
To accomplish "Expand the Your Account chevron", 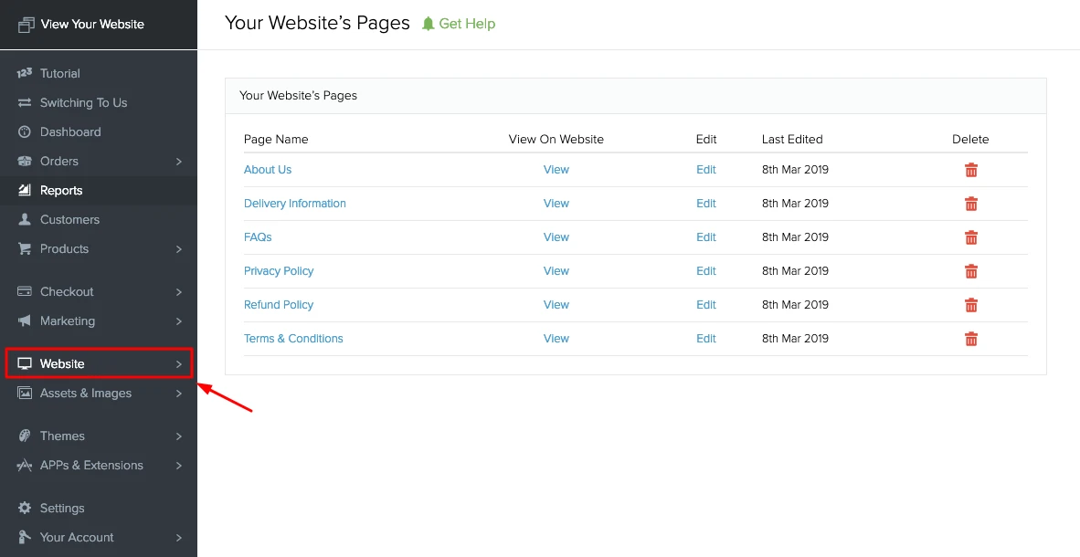I will [x=179, y=538].
